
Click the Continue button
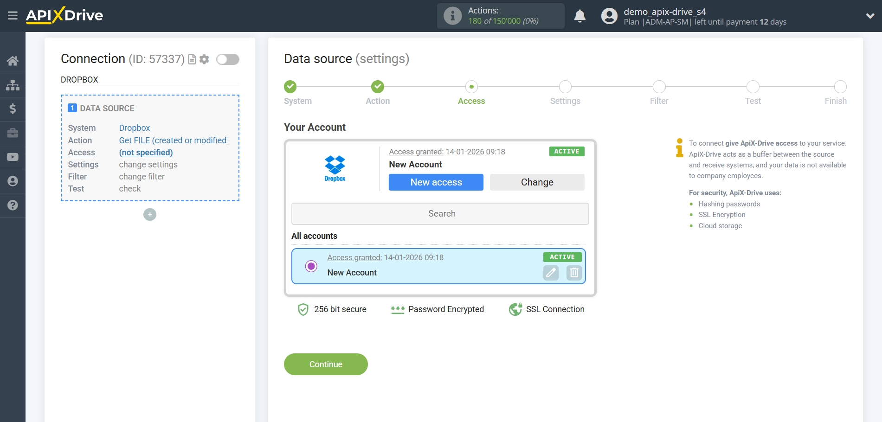tap(325, 364)
